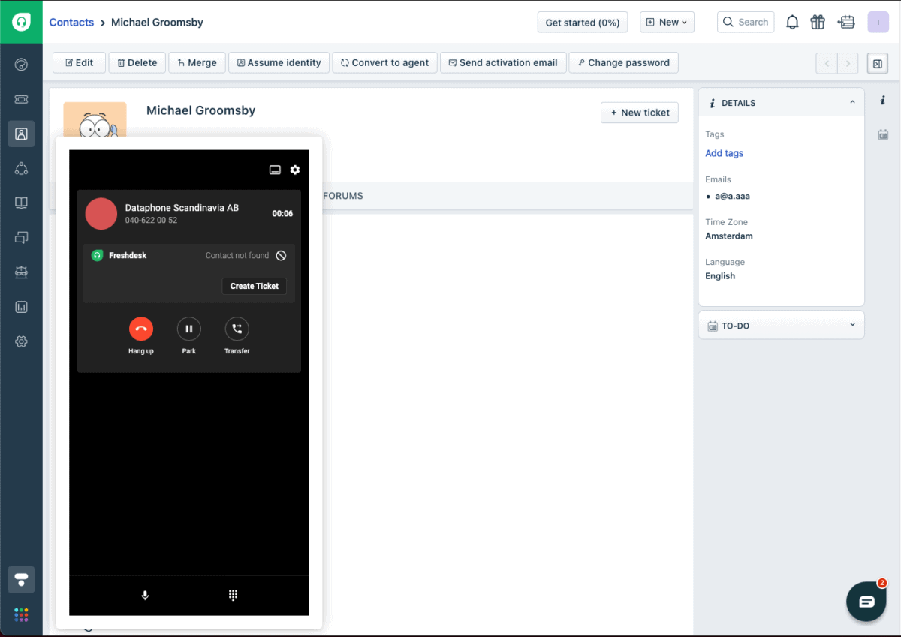The image size is (901, 637).
Task: Click the red caller avatar circle
Action: 101,214
